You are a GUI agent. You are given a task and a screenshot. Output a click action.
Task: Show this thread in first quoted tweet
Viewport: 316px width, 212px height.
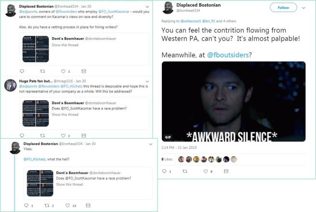65,45
